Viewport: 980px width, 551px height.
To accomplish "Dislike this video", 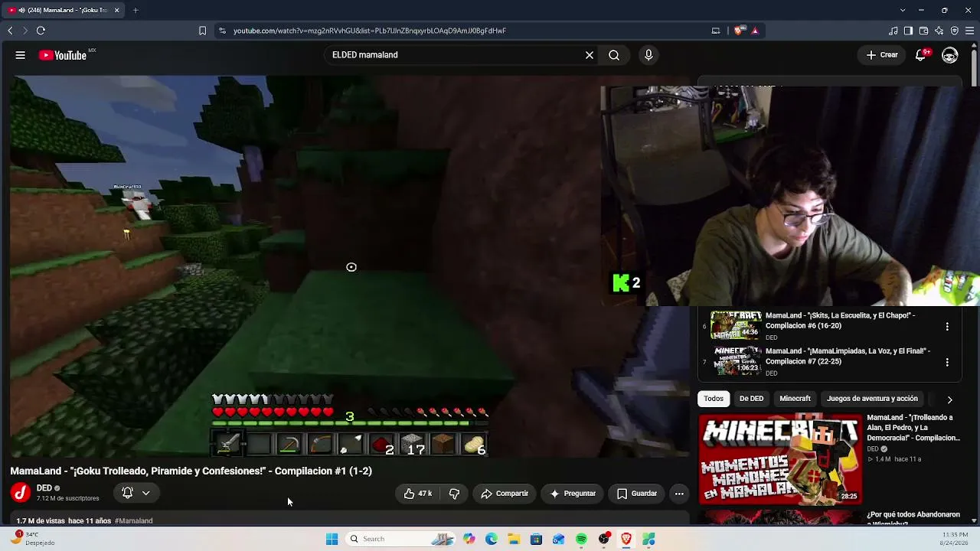I will coord(454,494).
